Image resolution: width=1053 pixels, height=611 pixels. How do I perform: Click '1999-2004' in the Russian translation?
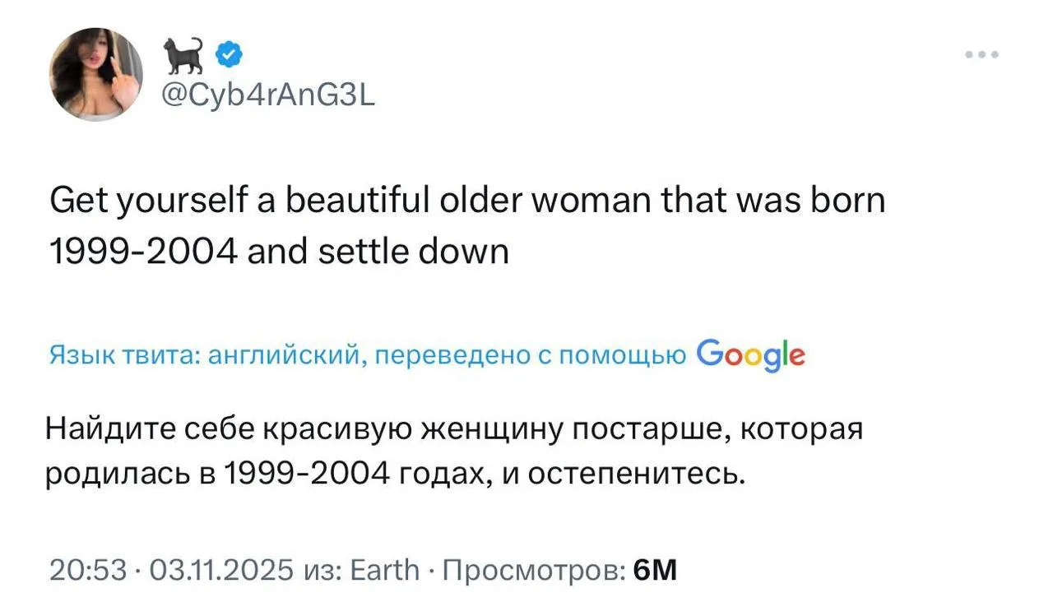pos(306,474)
